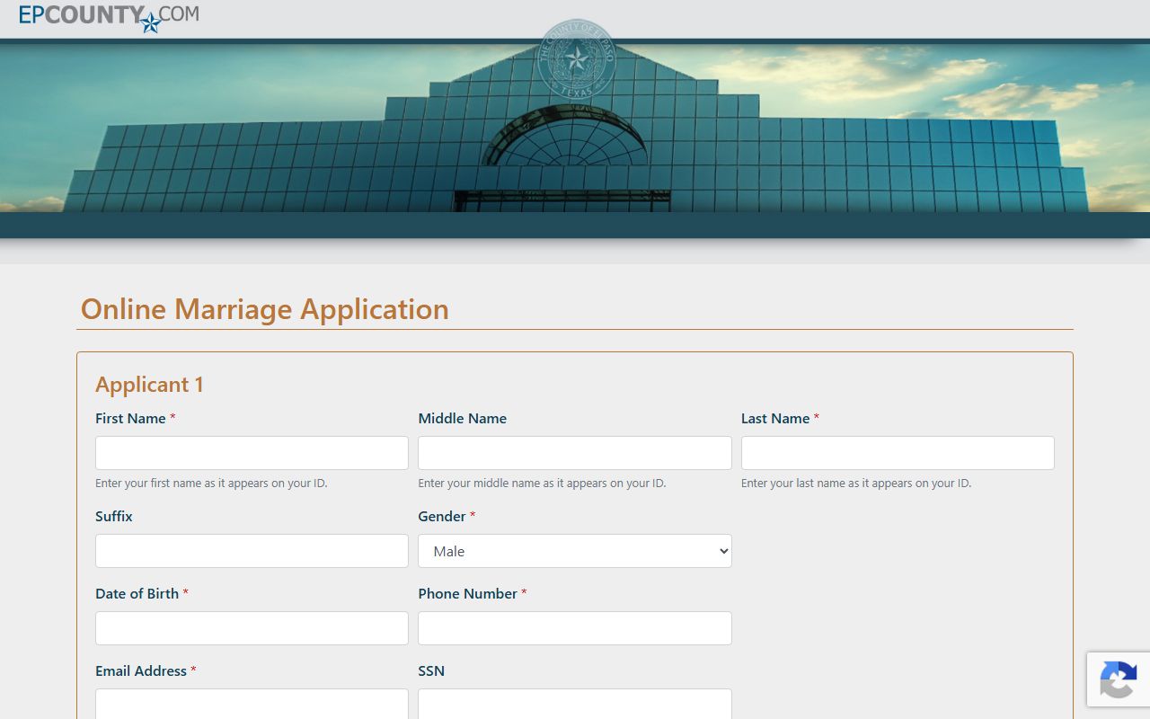Click the County of El Paso seal
The width and height of the screenshot is (1150, 719).
[x=576, y=59]
